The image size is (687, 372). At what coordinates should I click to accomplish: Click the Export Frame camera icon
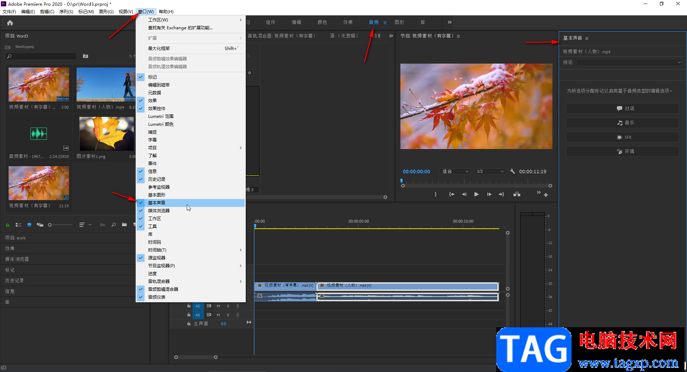click(517, 194)
